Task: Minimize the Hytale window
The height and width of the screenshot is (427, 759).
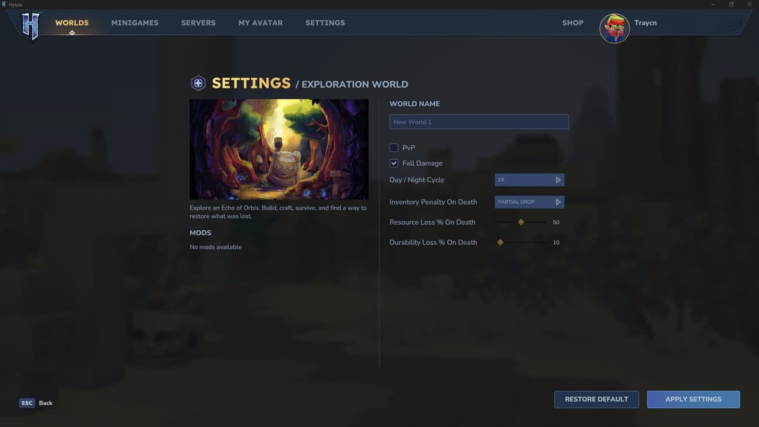Action: [714, 4]
